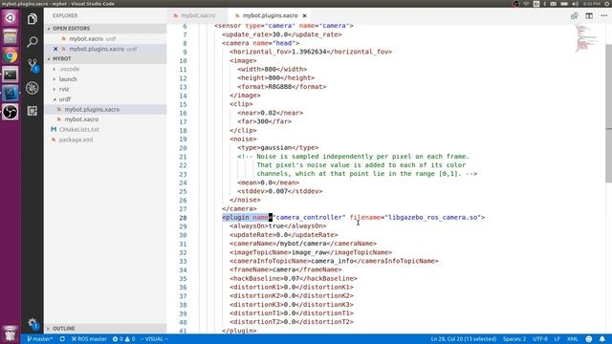Collapse the urdf folder
Viewport: 612px width, 344px height.
(105, 99)
